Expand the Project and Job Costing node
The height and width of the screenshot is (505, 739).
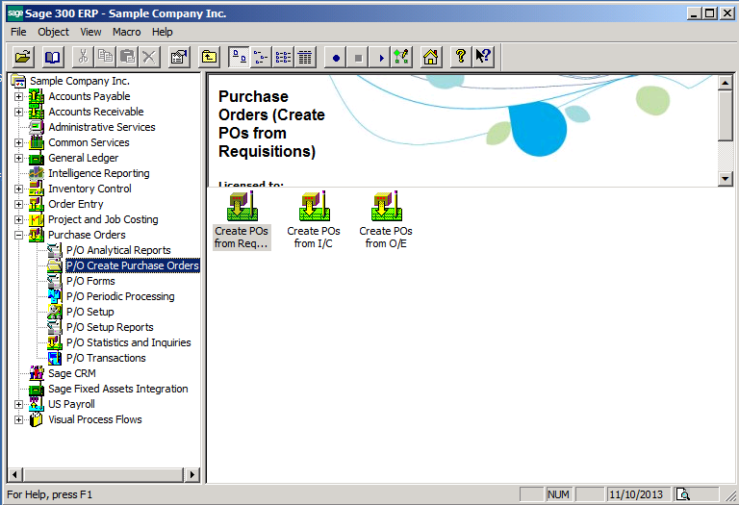(x=18, y=220)
